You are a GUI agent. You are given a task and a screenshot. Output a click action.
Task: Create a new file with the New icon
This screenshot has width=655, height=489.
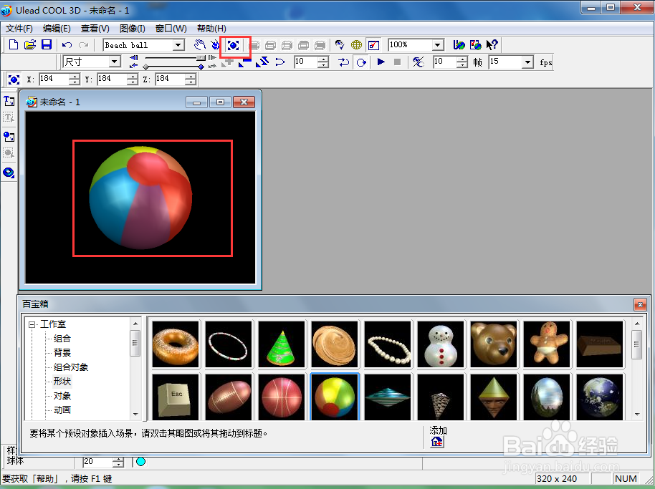point(14,44)
